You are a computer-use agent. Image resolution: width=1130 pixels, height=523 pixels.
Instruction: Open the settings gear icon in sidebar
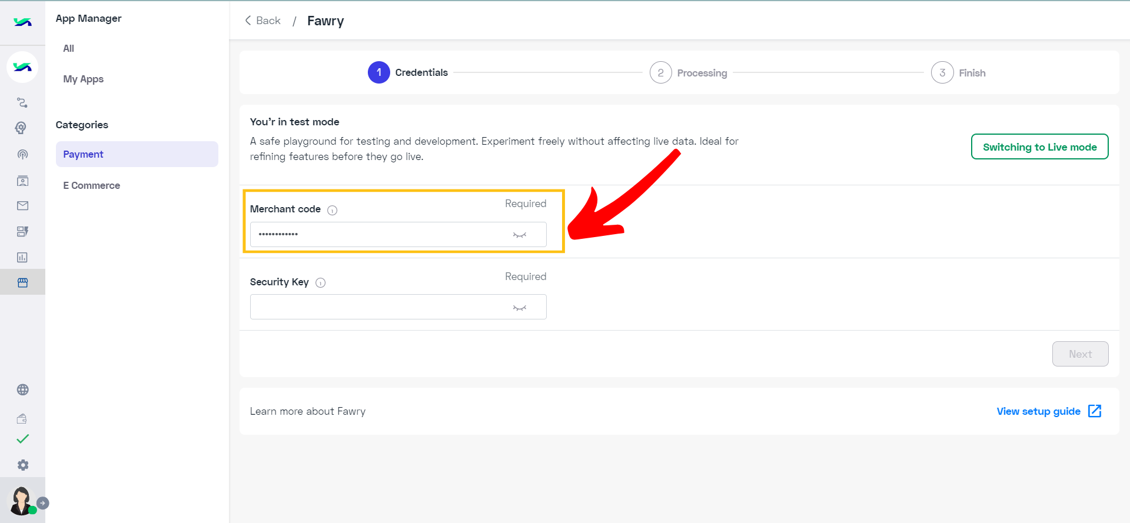22,465
